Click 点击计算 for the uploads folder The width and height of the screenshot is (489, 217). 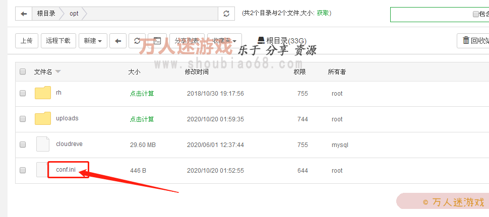point(142,119)
